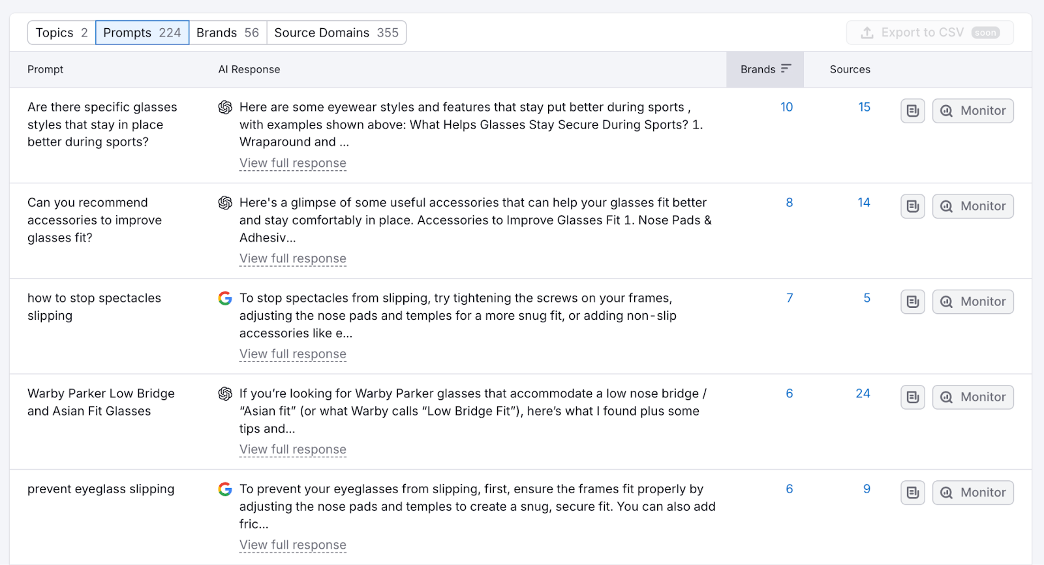Click the Google icon in the spectacles slipping row
Screen dimensions: 1044x565
pos(225,299)
